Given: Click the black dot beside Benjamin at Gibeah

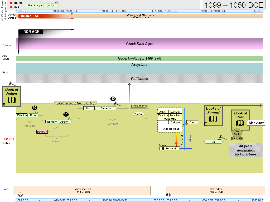Looking at the screenshot, I should pos(163,149).
